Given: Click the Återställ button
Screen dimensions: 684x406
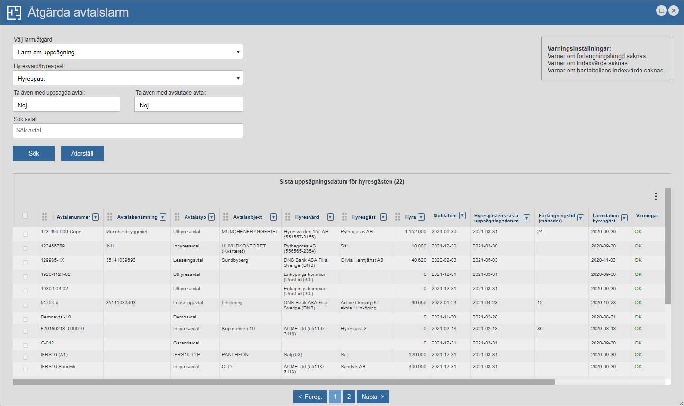Looking at the screenshot, I should pos(82,154).
